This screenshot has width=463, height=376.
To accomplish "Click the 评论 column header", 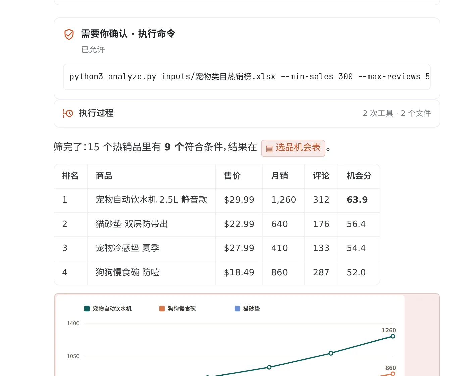I will [321, 176].
